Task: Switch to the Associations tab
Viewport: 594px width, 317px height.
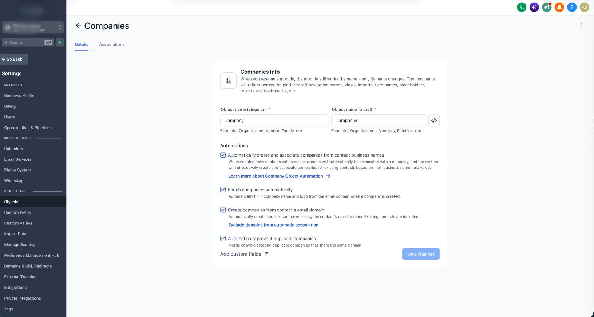Action: (x=112, y=44)
